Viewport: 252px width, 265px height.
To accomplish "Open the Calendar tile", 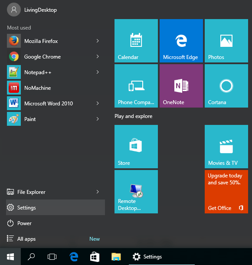I will [136, 41].
